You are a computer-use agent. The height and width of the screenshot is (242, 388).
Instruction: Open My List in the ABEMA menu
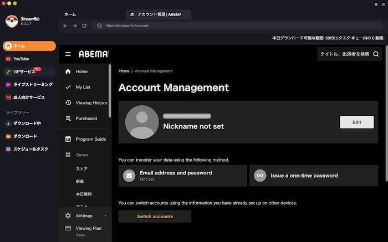click(84, 87)
